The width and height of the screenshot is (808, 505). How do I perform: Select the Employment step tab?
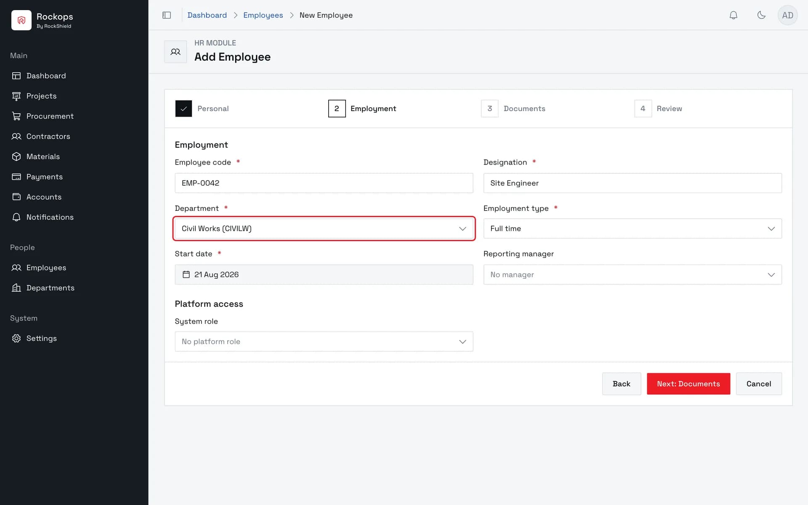(x=362, y=109)
